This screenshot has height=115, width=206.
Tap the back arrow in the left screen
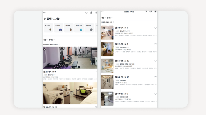point(45,12)
